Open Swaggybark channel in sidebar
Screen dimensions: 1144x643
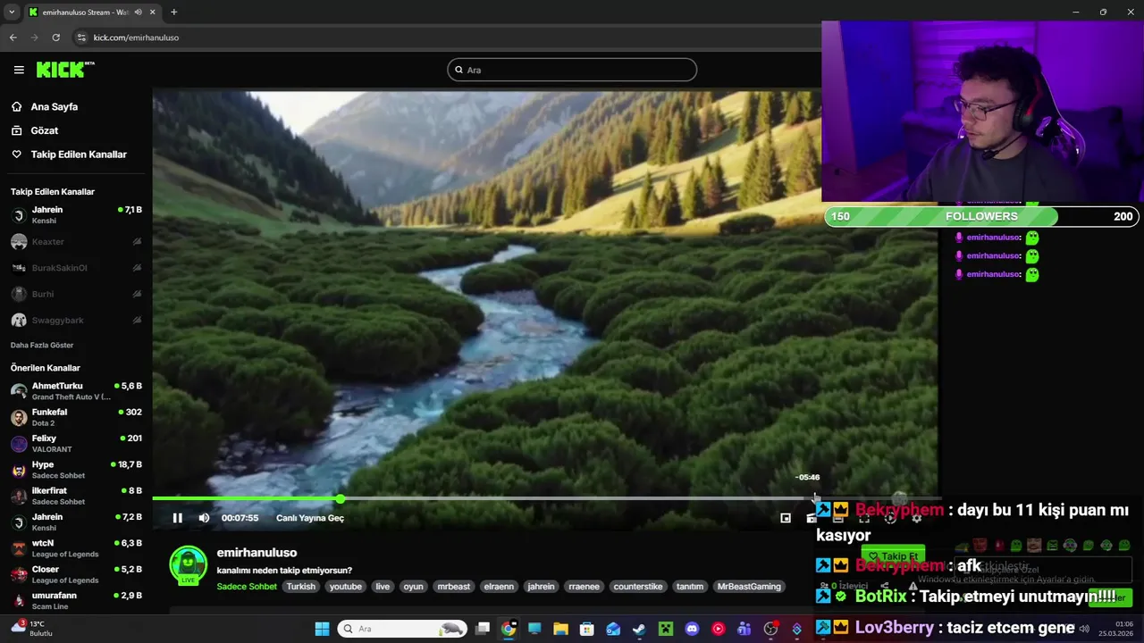[75, 320]
